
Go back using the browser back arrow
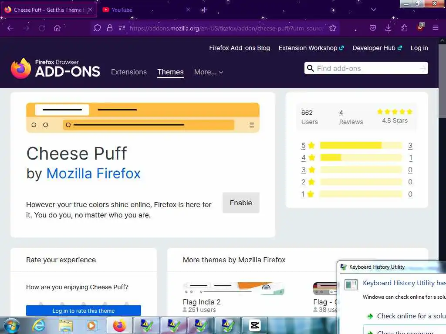click(x=10, y=28)
